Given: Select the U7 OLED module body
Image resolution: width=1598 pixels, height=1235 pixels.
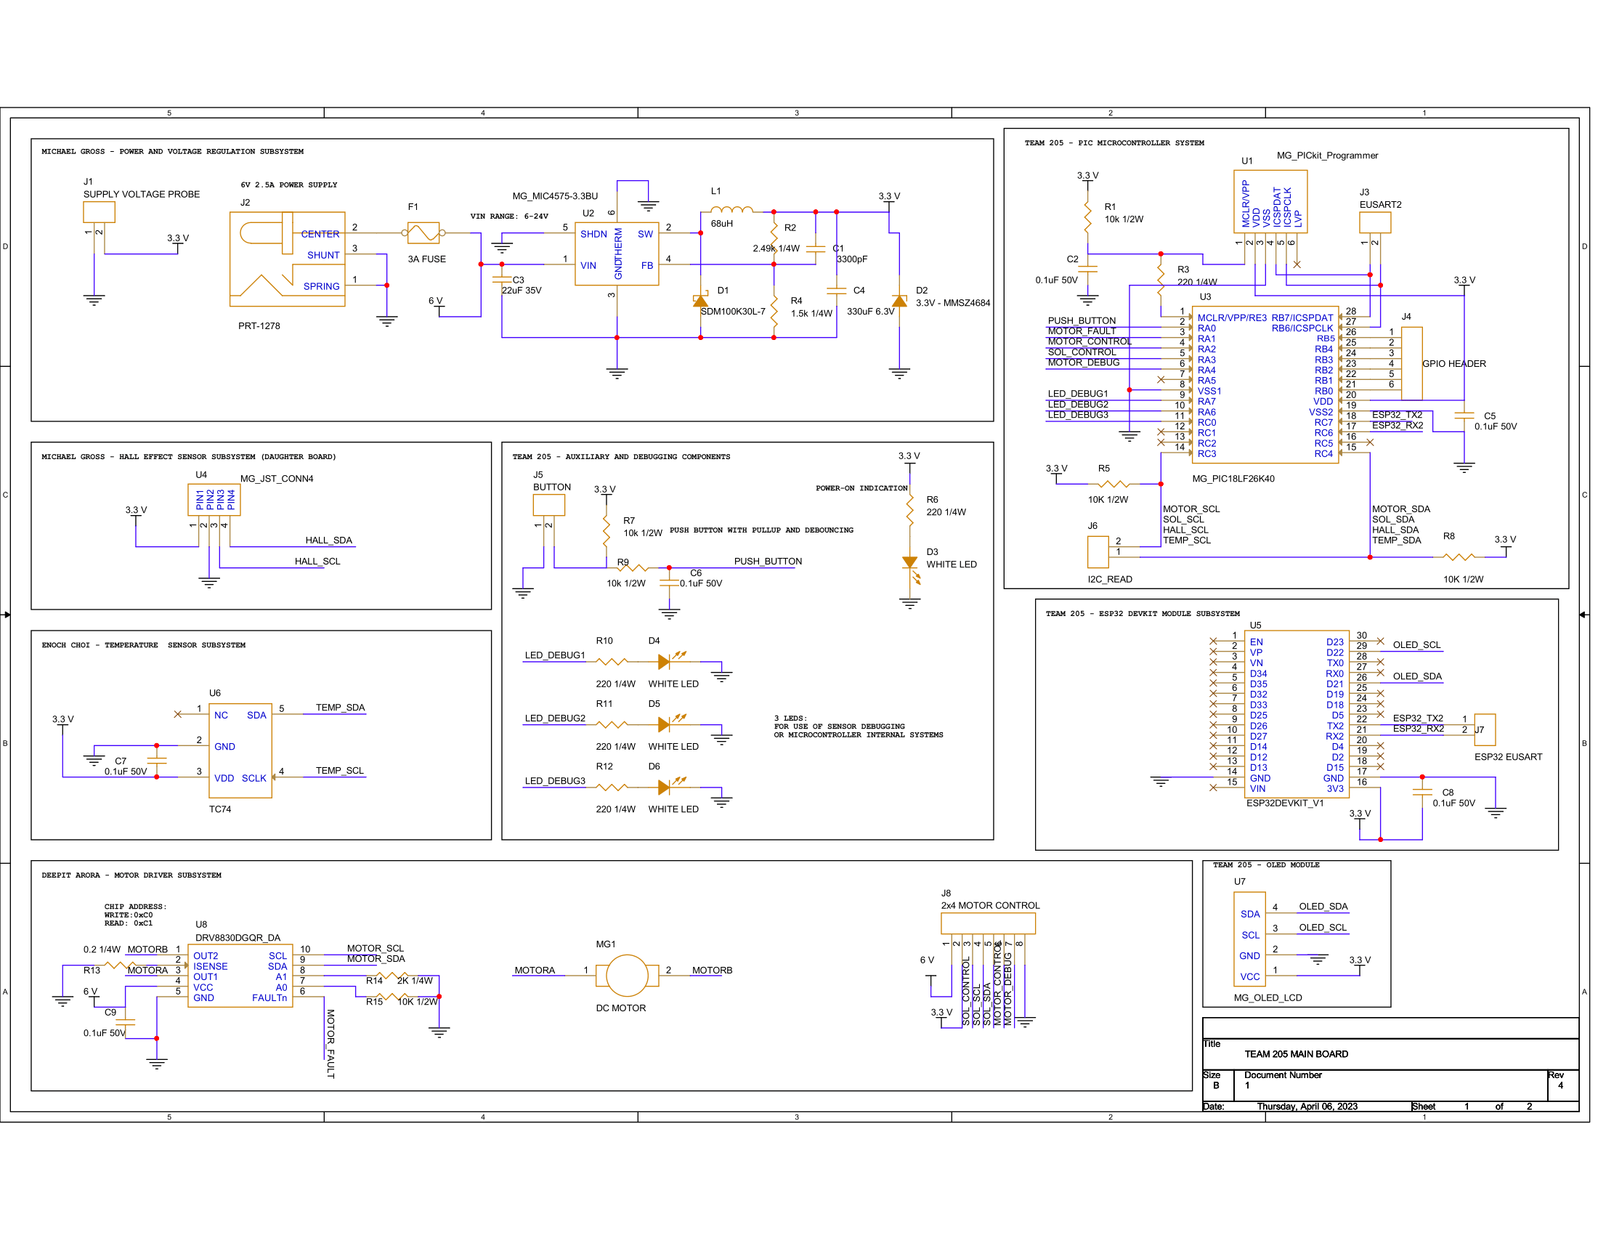Looking at the screenshot, I should point(1250,939).
